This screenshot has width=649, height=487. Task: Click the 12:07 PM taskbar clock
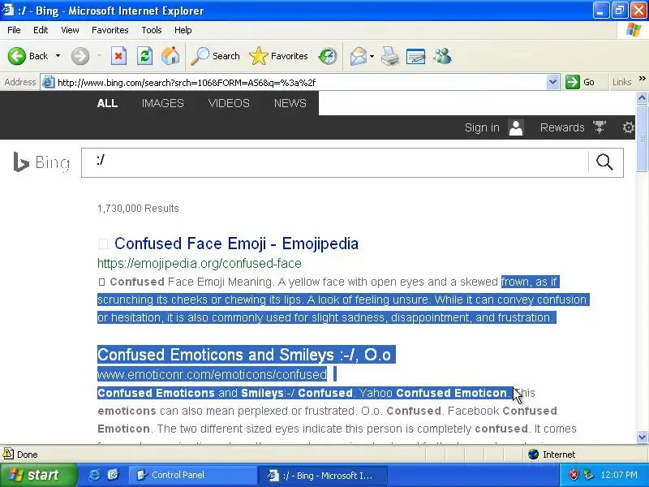pyautogui.click(x=619, y=475)
